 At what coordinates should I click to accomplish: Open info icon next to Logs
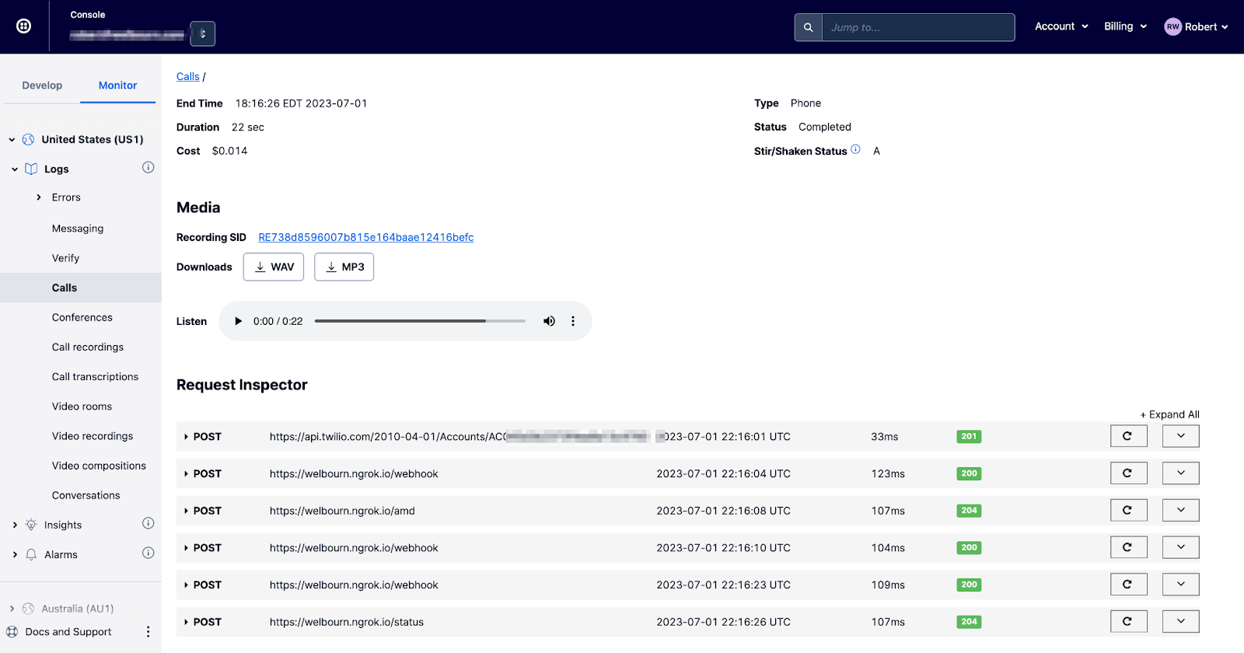coord(149,167)
